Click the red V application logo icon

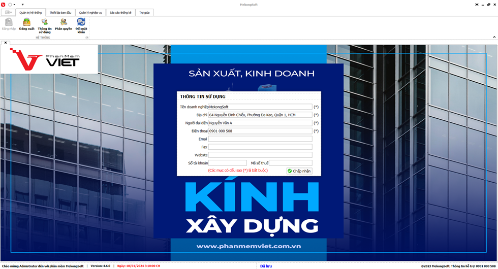coord(3,5)
